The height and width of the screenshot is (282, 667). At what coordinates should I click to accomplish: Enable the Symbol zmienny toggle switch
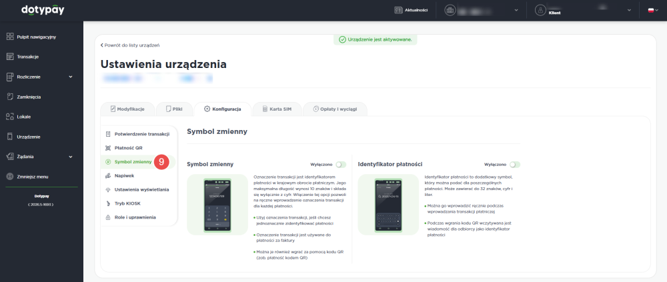341,164
